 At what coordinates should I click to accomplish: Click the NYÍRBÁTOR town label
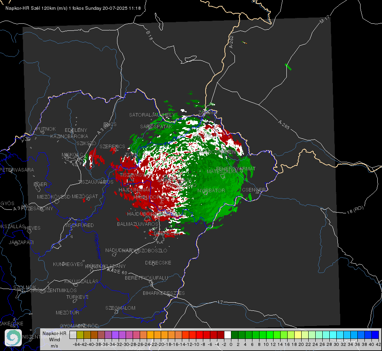pyautogui.click(x=211, y=190)
